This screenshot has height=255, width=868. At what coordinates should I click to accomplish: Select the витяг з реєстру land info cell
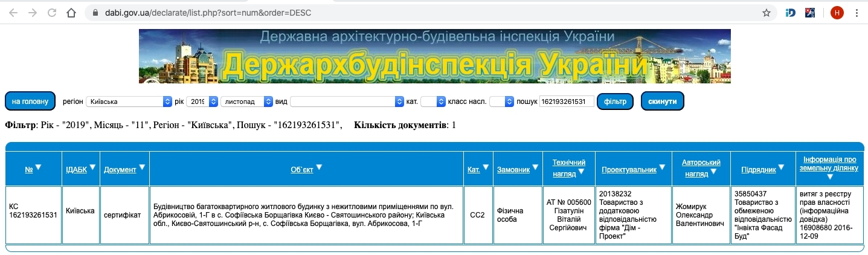point(830,215)
